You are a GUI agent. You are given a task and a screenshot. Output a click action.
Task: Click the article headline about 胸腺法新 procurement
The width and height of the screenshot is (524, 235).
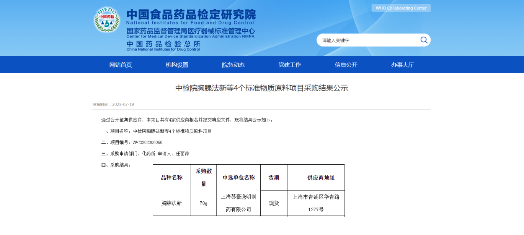coord(261,88)
